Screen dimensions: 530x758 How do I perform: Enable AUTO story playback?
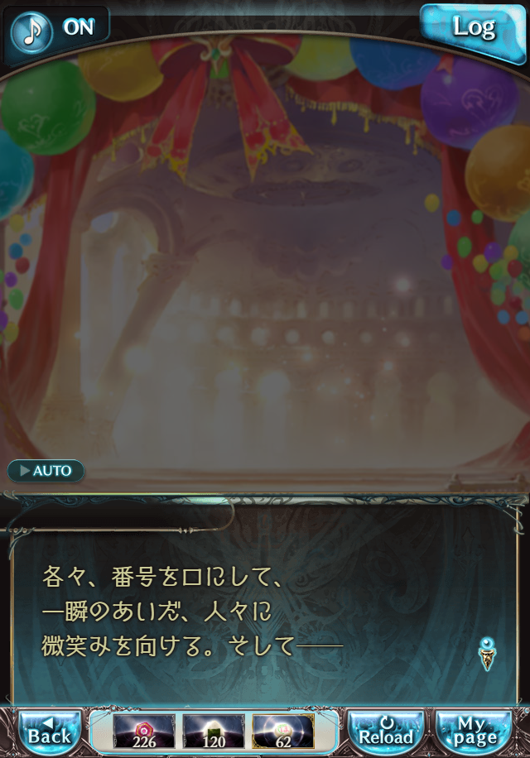click(x=46, y=470)
